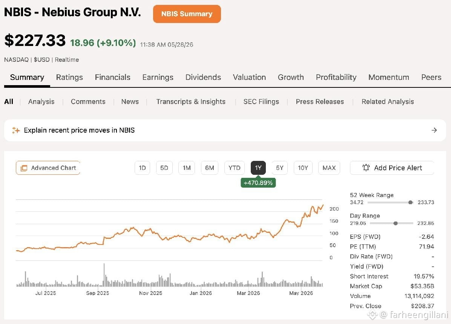Click the EPS (FWD) value -2.64
Viewport: 451px width, 324px height.
(x=426, y=237)
